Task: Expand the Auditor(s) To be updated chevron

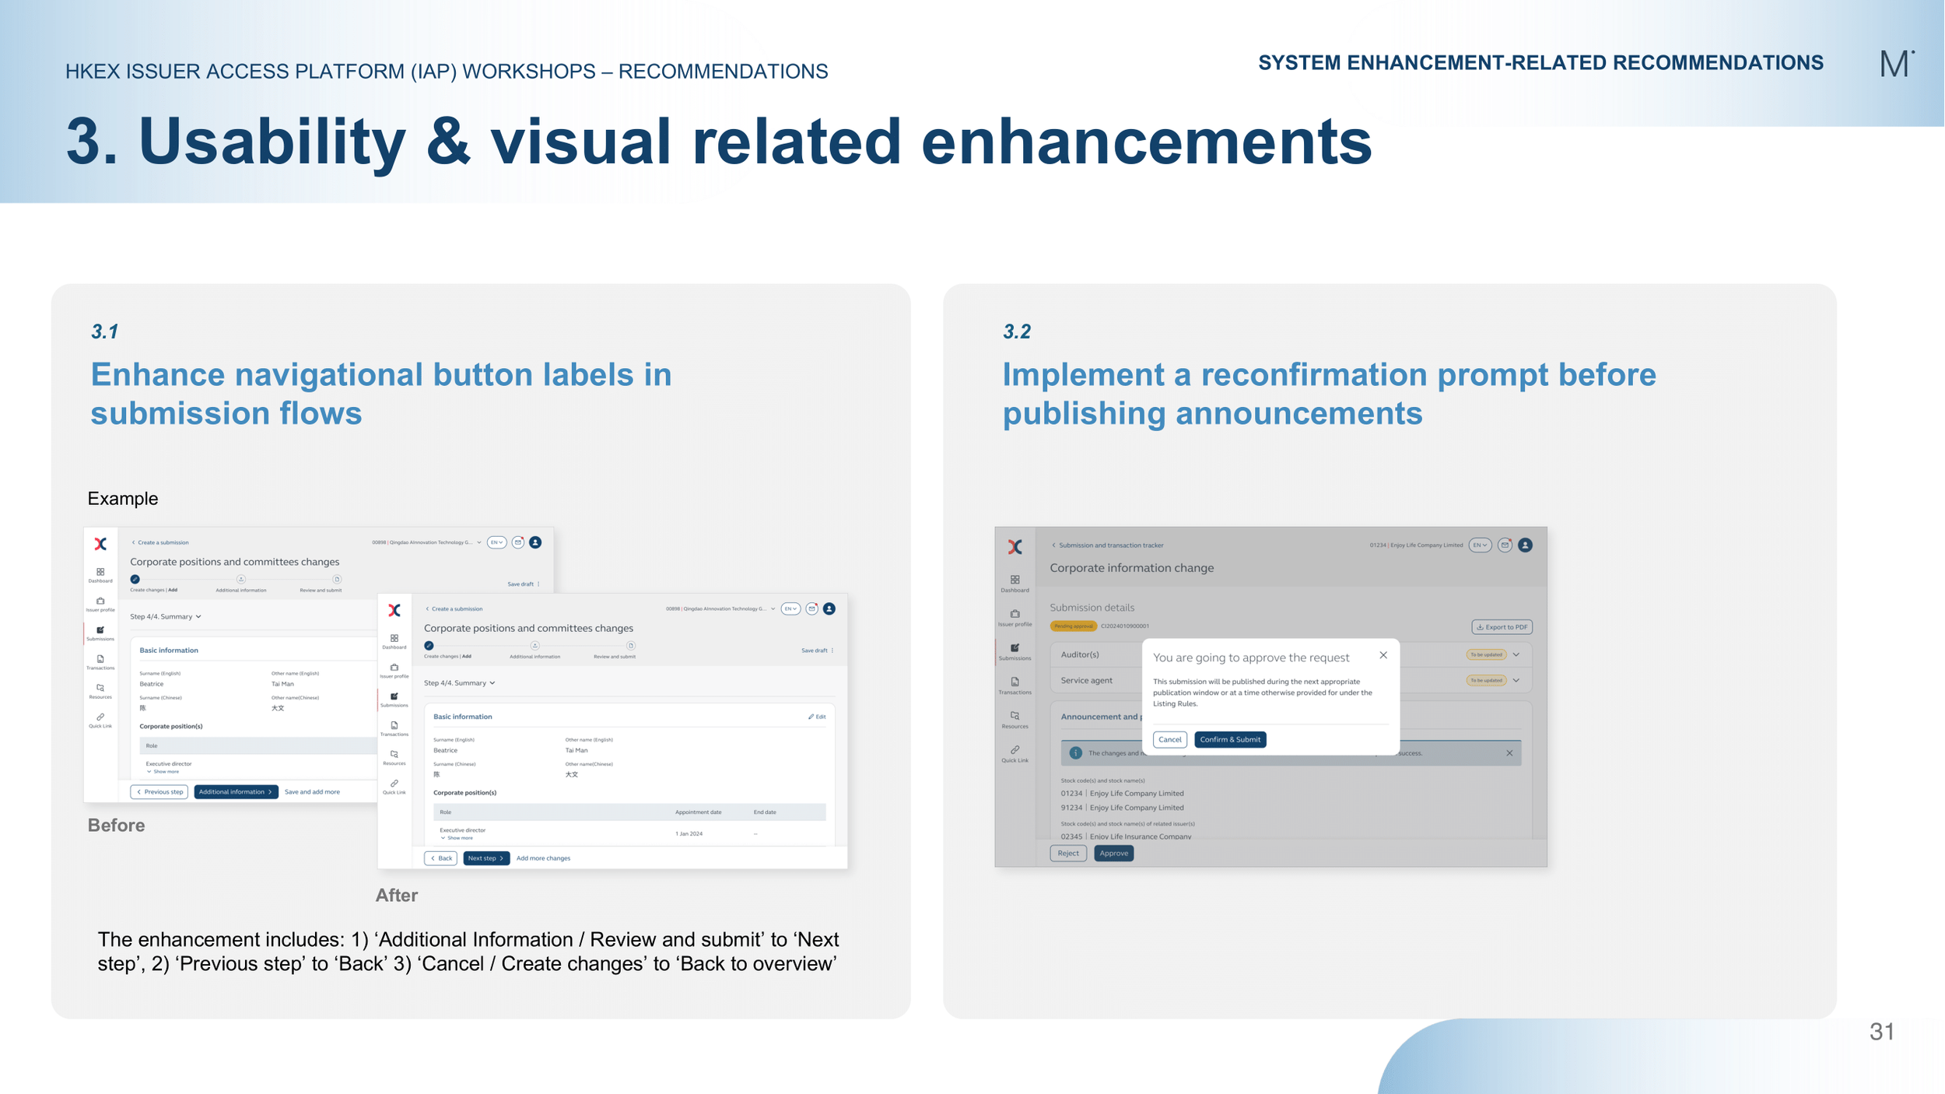Action: tap(1516, 654)
